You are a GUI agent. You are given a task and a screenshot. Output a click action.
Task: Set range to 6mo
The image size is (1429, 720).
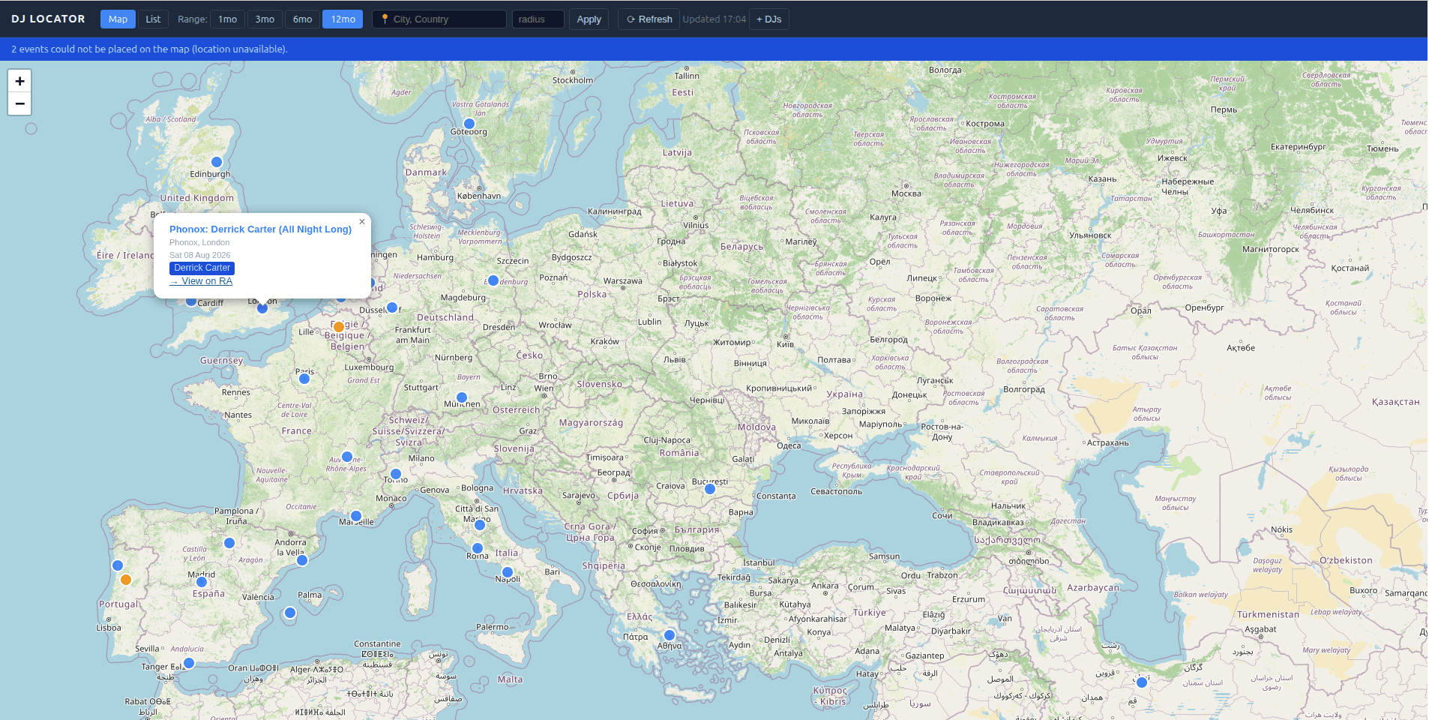[302, 19]
